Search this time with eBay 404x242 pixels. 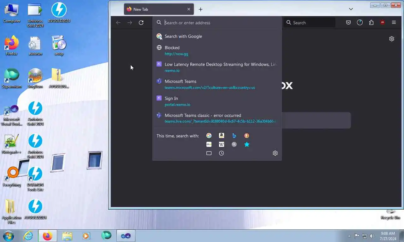(209, 144)
